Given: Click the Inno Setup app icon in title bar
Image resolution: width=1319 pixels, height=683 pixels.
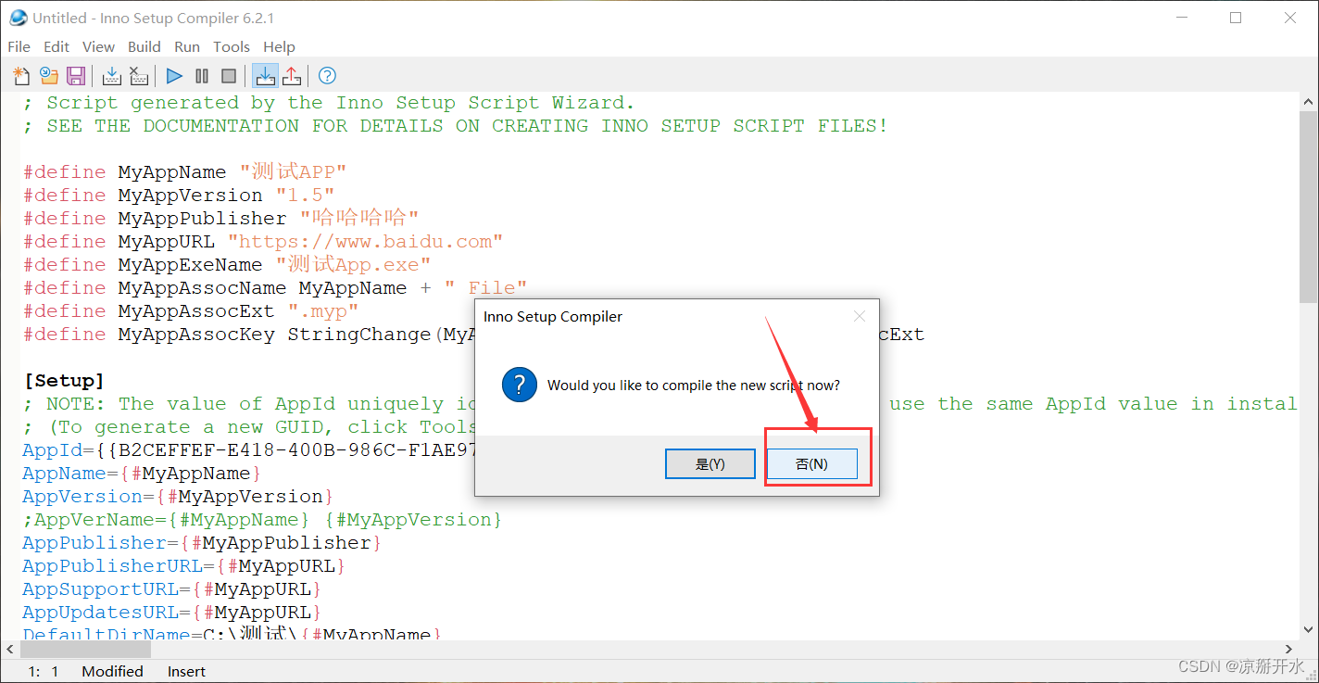Looking at the screenshot, I should pyautogui.click(x=18, y=18).
